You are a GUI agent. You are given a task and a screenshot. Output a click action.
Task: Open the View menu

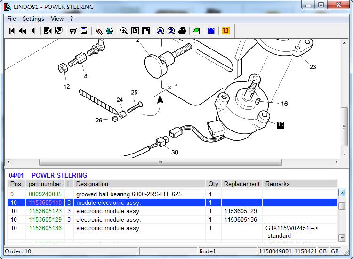tap(57, 19)
